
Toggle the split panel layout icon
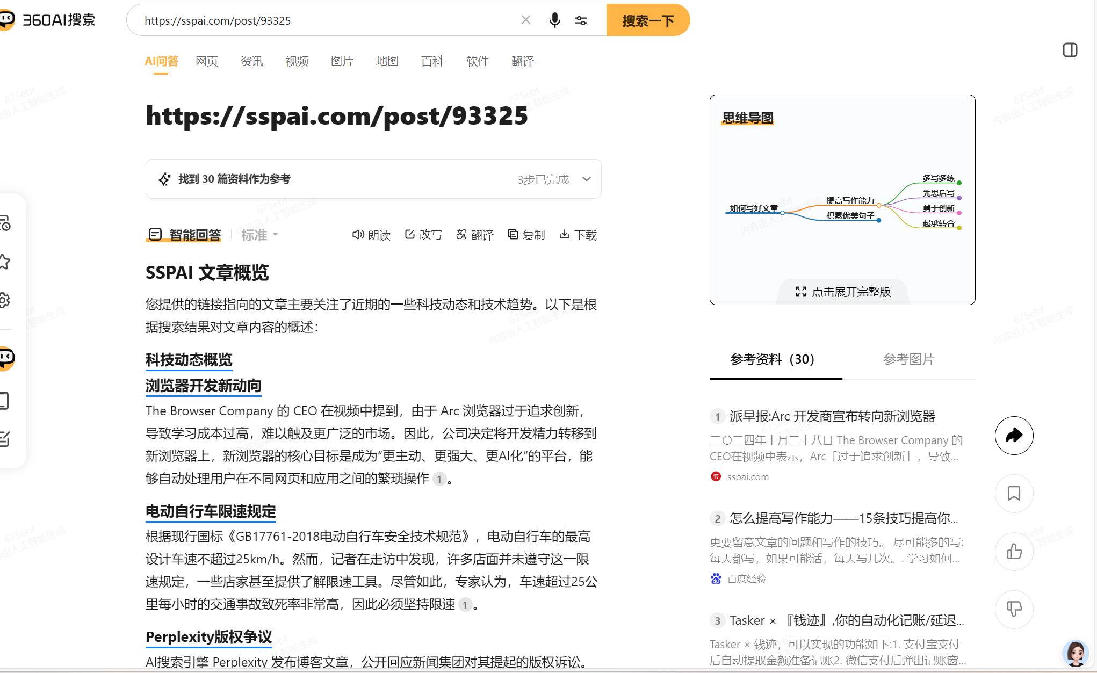tap(1070, 50)
